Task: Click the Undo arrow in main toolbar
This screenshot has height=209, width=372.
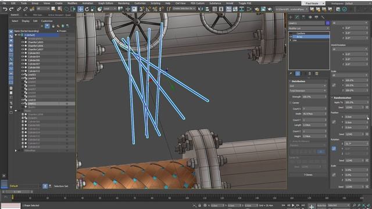Action: click(5, 9)
